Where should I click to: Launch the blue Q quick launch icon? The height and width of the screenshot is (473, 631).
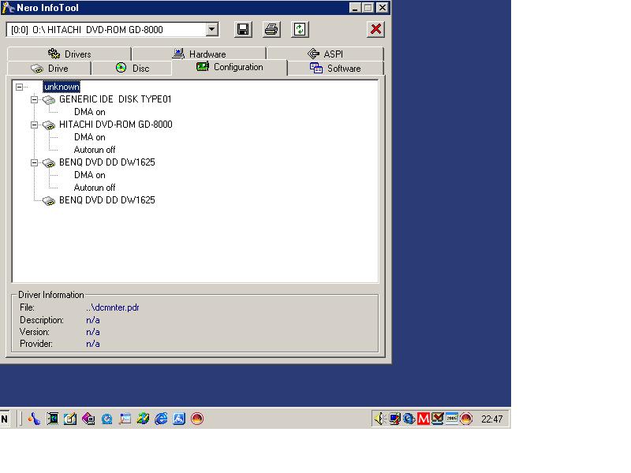coord(106,419)
